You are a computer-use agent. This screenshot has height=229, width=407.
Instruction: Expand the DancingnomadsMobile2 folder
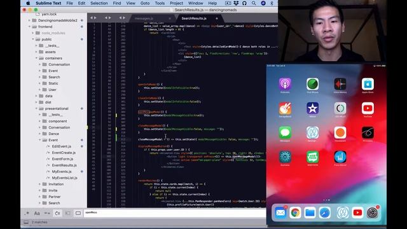tap(29, 20)
